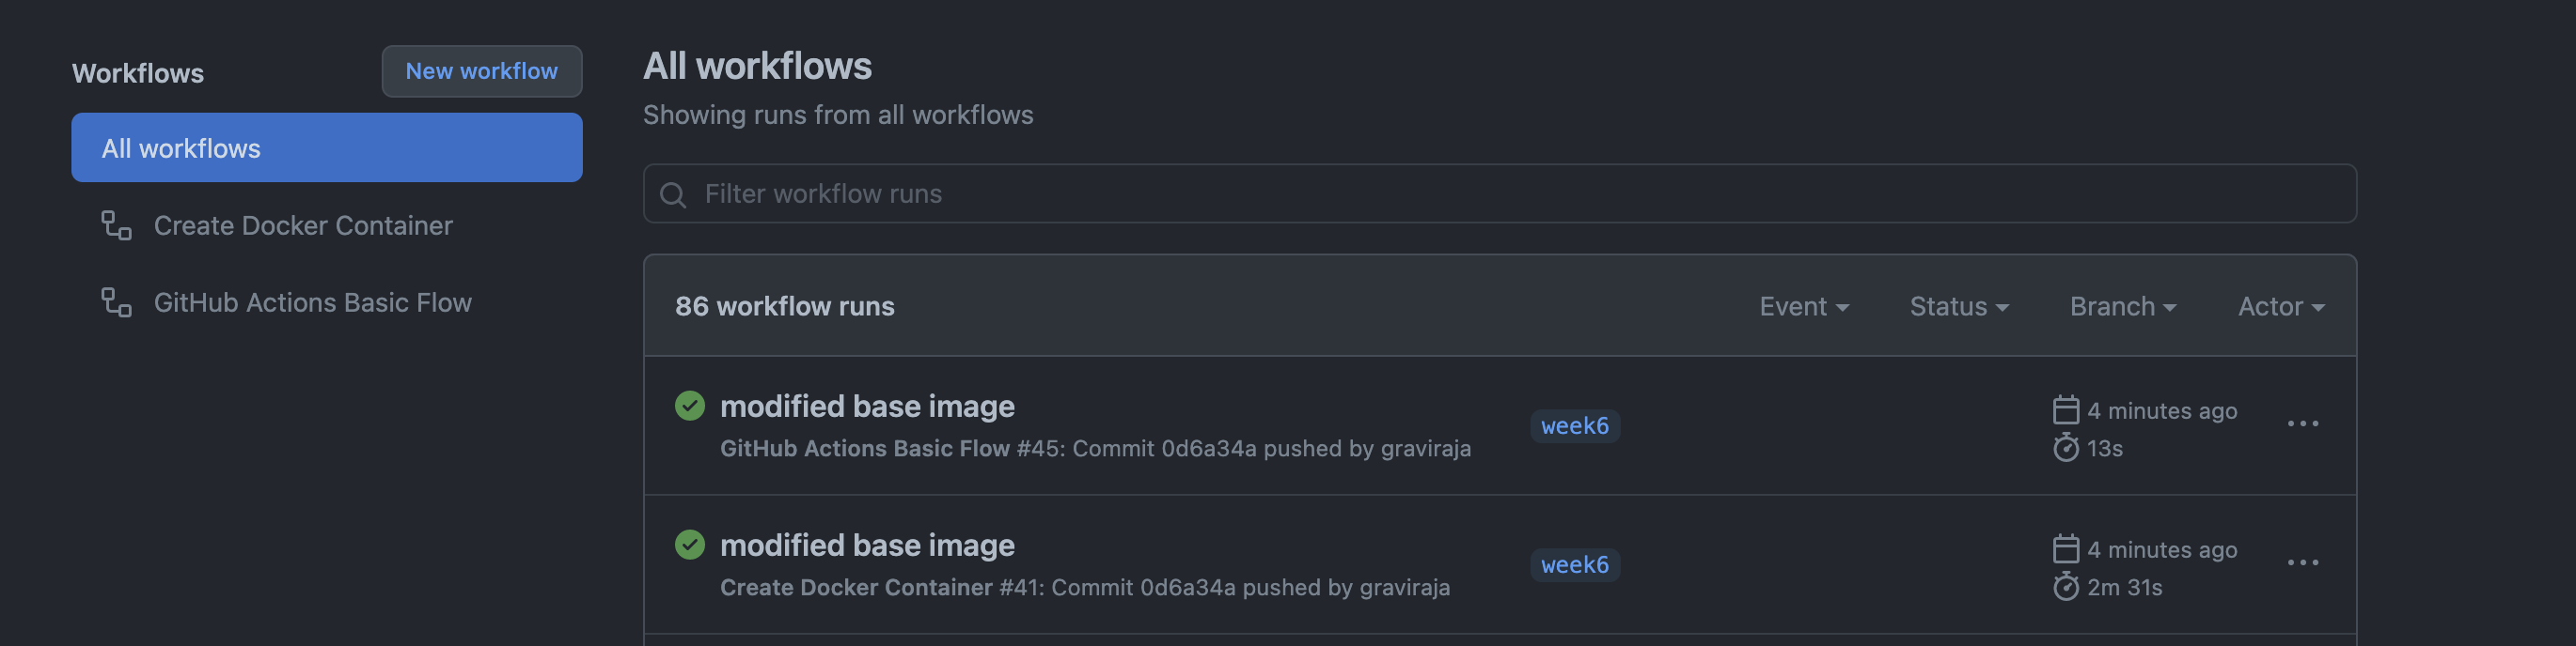
Task: Open the three-dot menu for run #45
Action: (2302, 424)
